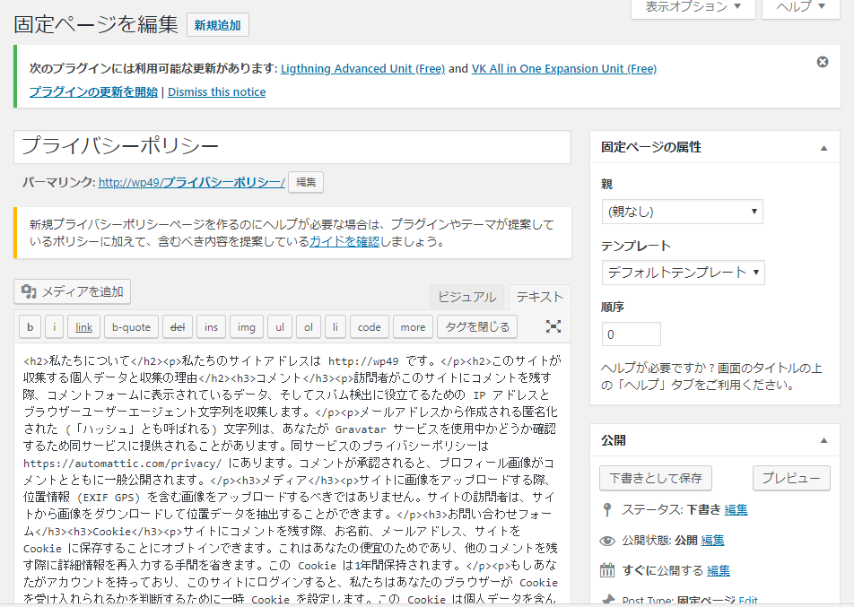Collapse the 固定ページの属性 panel
The height and width of the screenshot is (607, 854).
pyautogui.click(x=823, y=148)
